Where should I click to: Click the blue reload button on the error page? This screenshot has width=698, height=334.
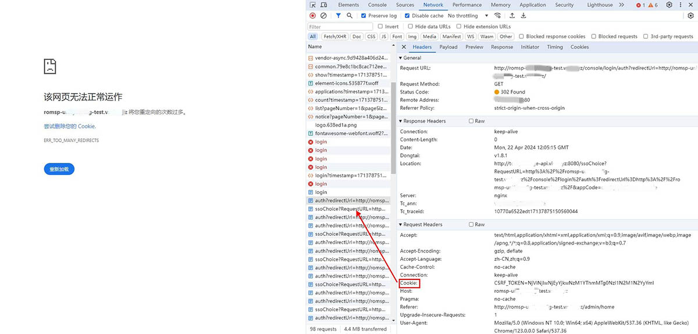[59, 169]
